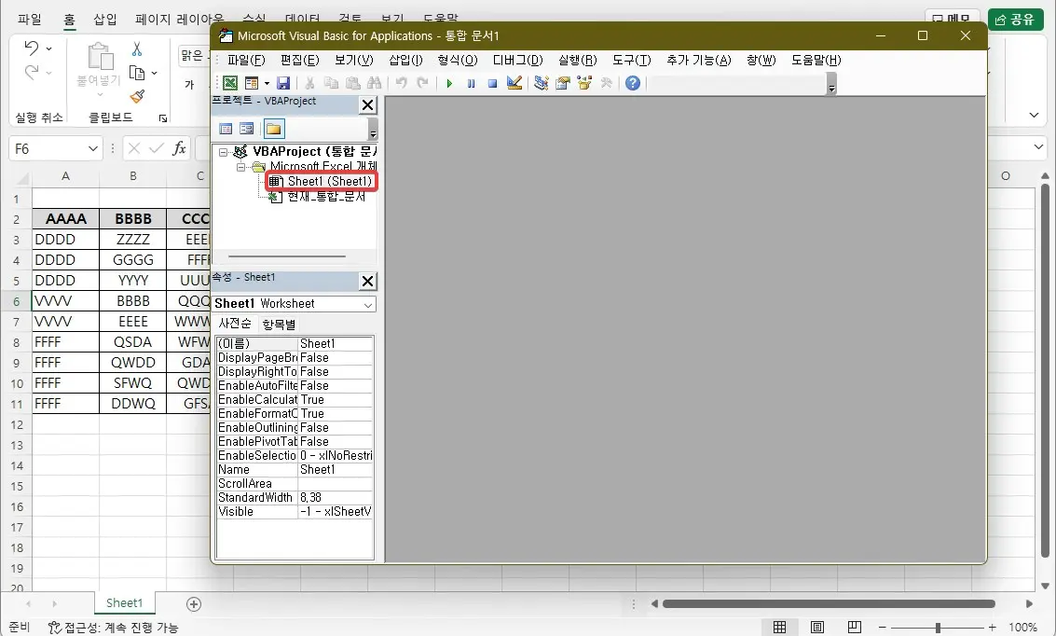This screenshot has height=636, width=1056.
Task: Switch to the 항목별 properties tab
Action: click(x=279, y=325)
